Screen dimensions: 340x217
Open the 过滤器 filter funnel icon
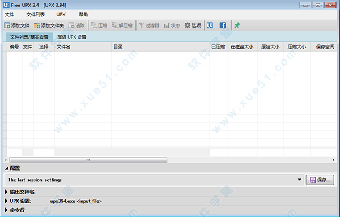pos(141,25)
